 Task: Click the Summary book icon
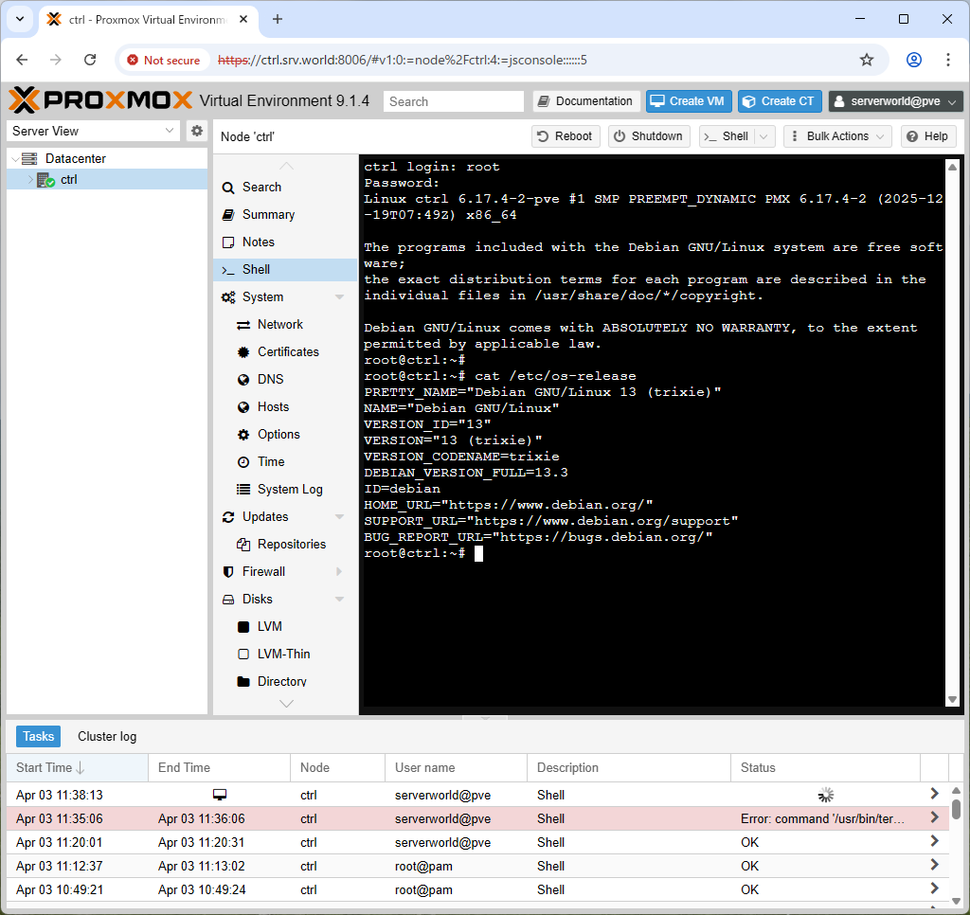point(228,215)
